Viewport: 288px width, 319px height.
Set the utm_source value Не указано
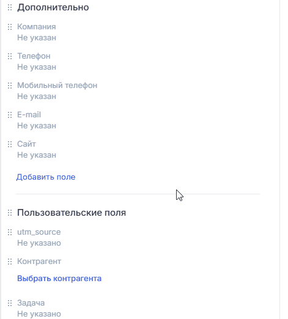(x=39, y=243)
